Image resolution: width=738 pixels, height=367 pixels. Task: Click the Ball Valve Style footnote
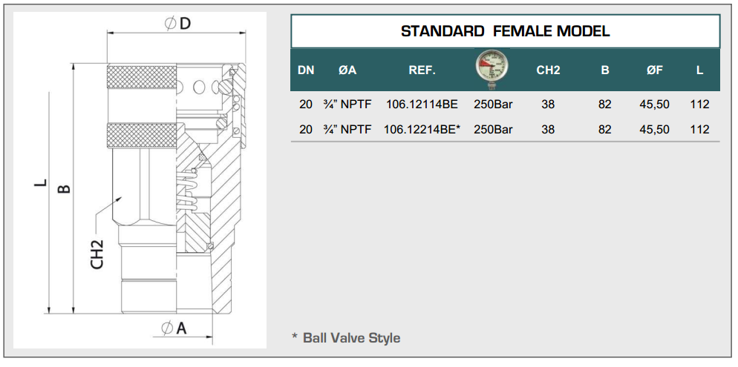click(346, 338)
